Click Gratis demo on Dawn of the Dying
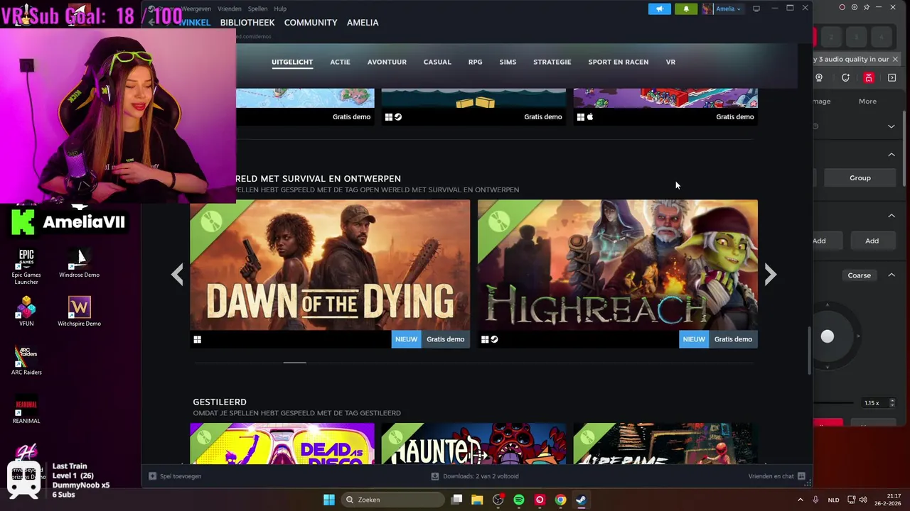 pos(445,339)
